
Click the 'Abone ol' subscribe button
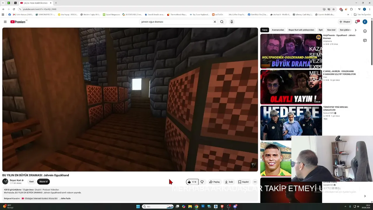point(43,182)
